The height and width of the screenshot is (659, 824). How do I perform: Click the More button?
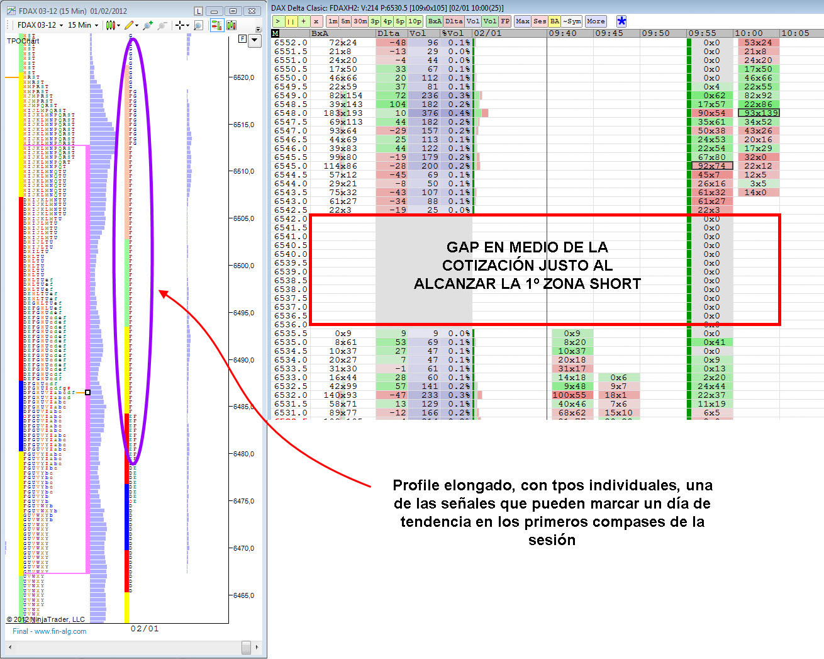pyautogui.click(x=596, y=21)
